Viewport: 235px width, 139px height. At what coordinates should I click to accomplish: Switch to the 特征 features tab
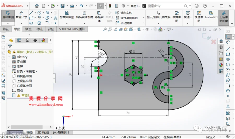pyautogui.click(x=6, y=29)
